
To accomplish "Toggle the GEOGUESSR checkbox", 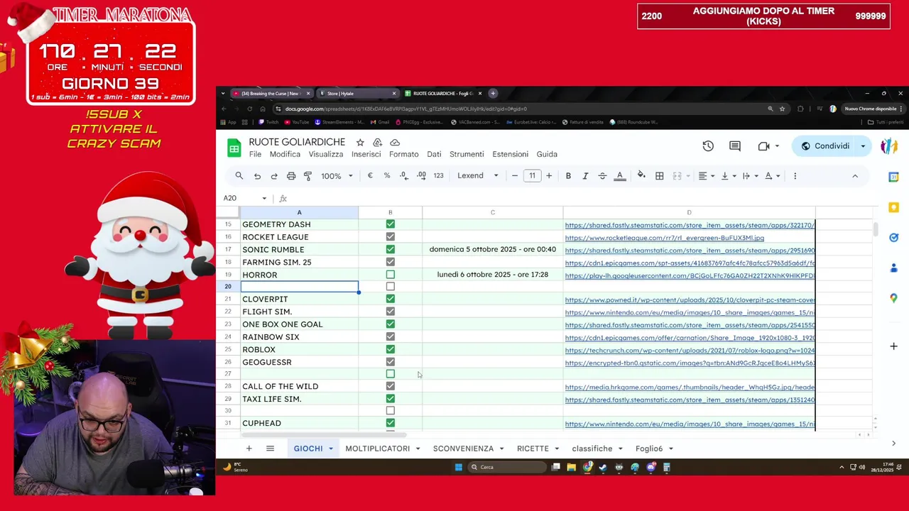I will (390, 362).
